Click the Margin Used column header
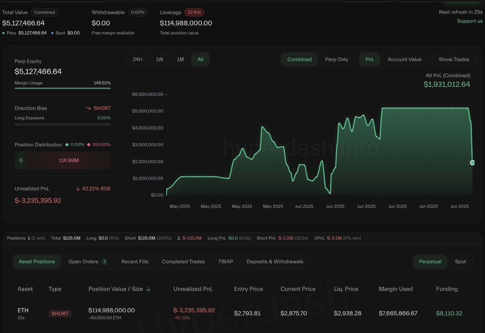 pyautogui.click(x=396, y=289)
